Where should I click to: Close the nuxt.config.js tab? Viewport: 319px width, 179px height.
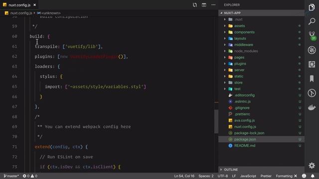(x=34, y=5)
